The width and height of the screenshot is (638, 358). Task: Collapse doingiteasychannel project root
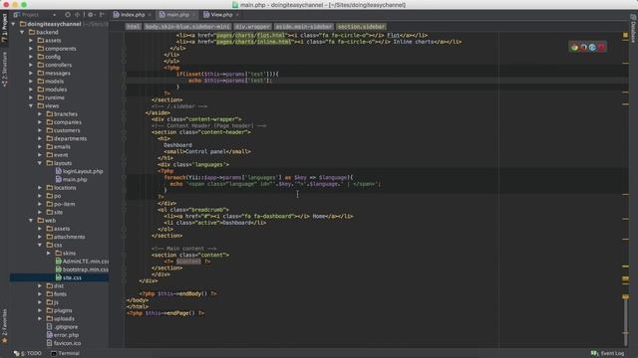point(13,24)
